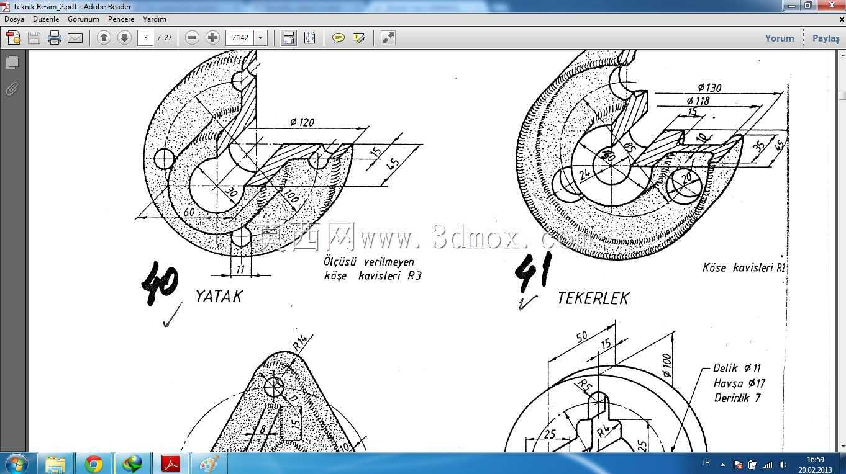Click the TR language indicator
This screenshot has width=846, height=474.
[705, 463]
